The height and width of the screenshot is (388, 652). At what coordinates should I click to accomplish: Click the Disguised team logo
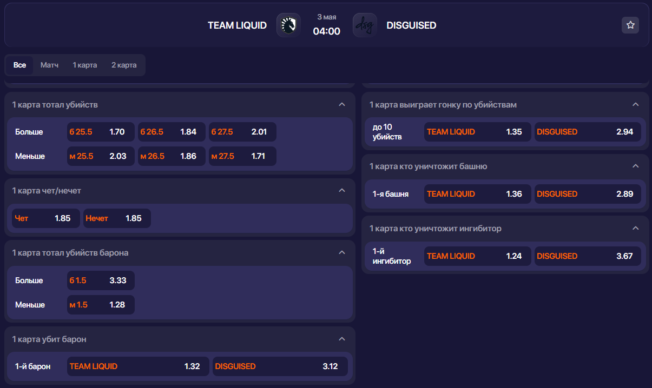[x=365, y=25]
